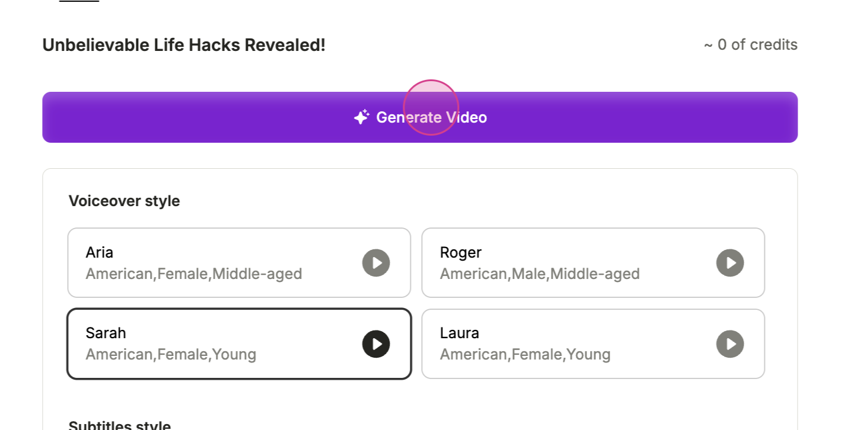The image size is (854, 430).
Task: Click the 'Roger' voice name label
Action: 460,252
